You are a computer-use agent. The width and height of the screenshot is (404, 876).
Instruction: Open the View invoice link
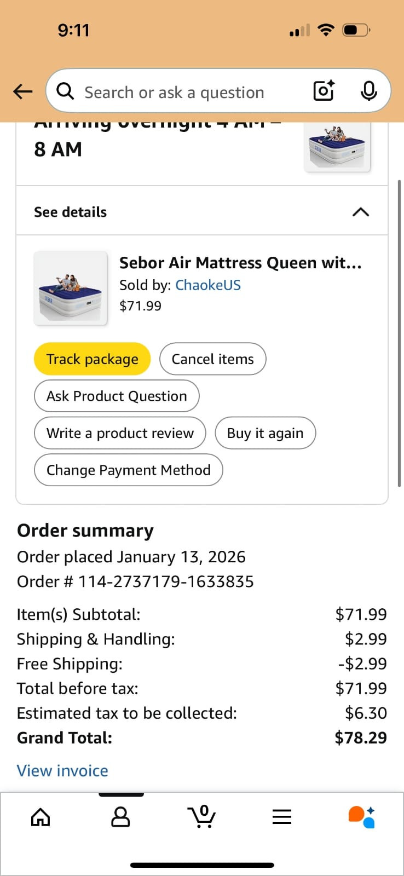pos(62,771)
